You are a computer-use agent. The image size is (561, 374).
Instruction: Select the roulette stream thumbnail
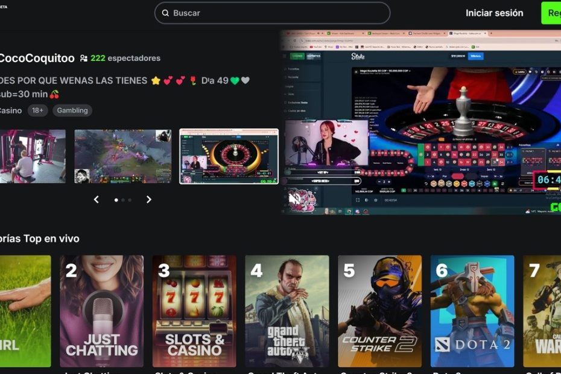(229, 156)
